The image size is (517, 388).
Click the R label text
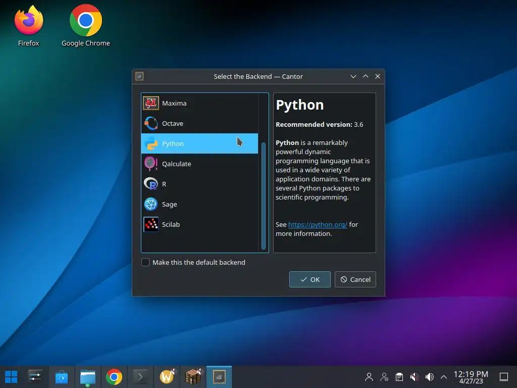pos(164,184)
